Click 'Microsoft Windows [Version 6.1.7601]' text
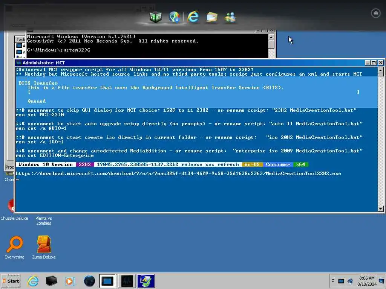Image resolution: width=386 pixels, height=289 pixels. click(81, 37)
